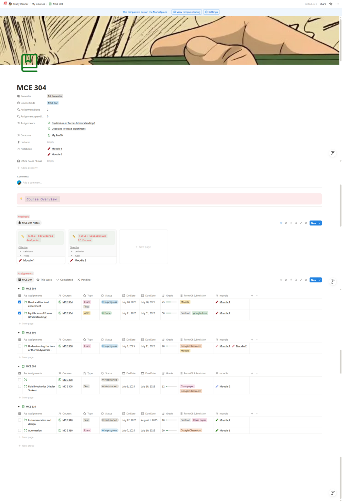Open view settings icon in Assignments toolbar
Screen dimensions: 342x502
click(306, 280)
